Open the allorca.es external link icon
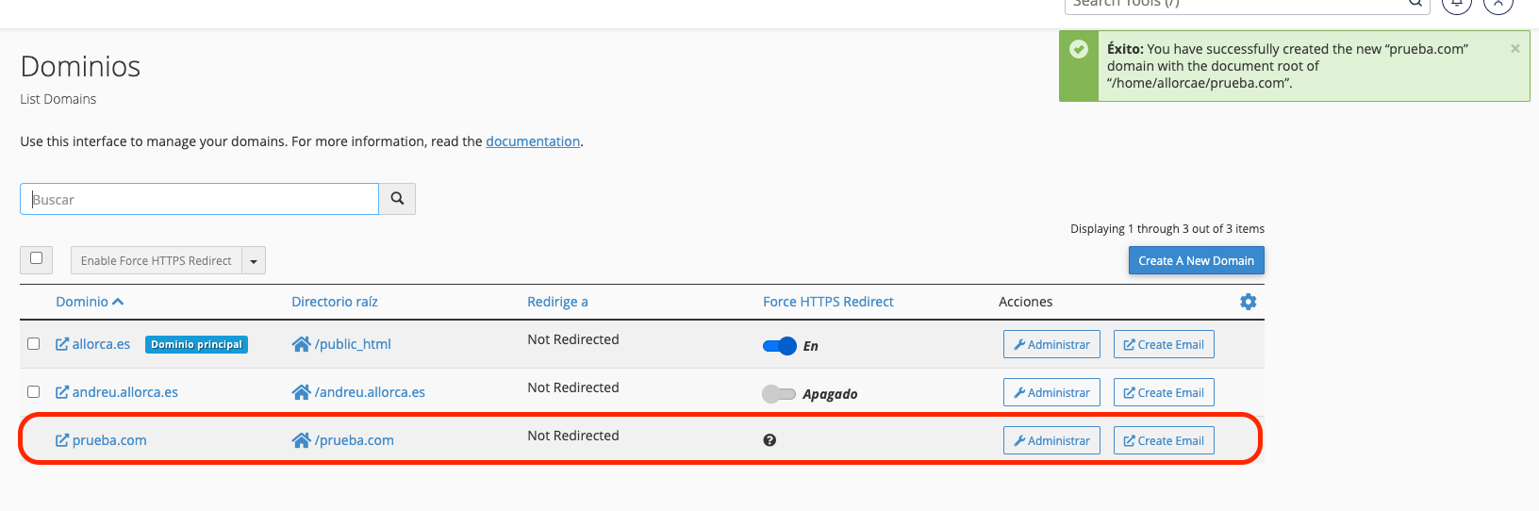The image size is (1539, 511). tap(62, 344)
